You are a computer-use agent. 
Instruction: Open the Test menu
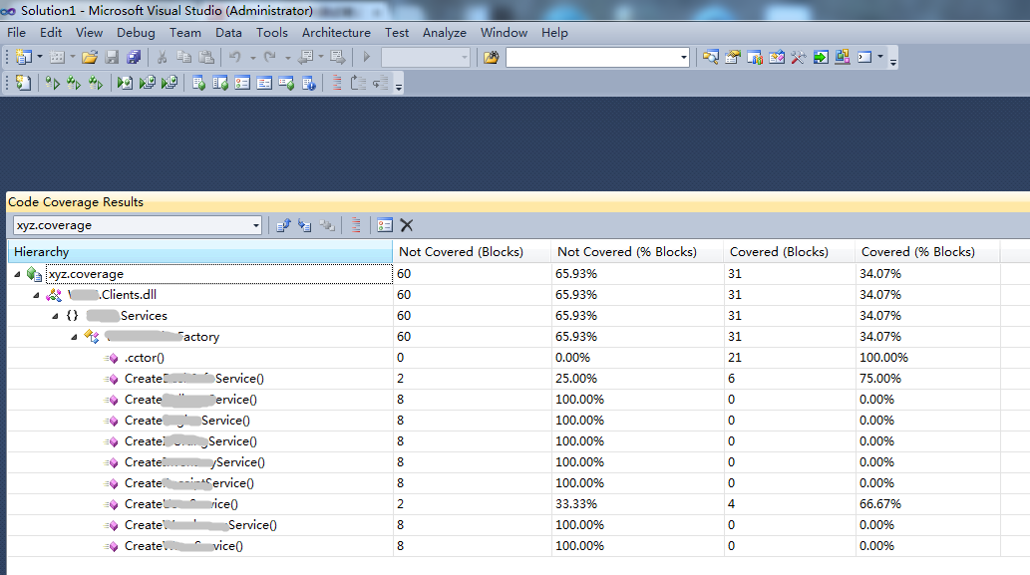(x=397, y=32)
